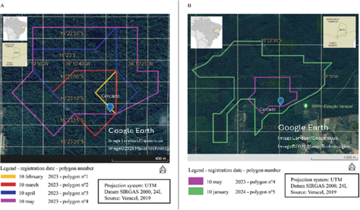Open the beige locality inset in map A
Viewport: 360px width, 210px height.
pos(14,55)
